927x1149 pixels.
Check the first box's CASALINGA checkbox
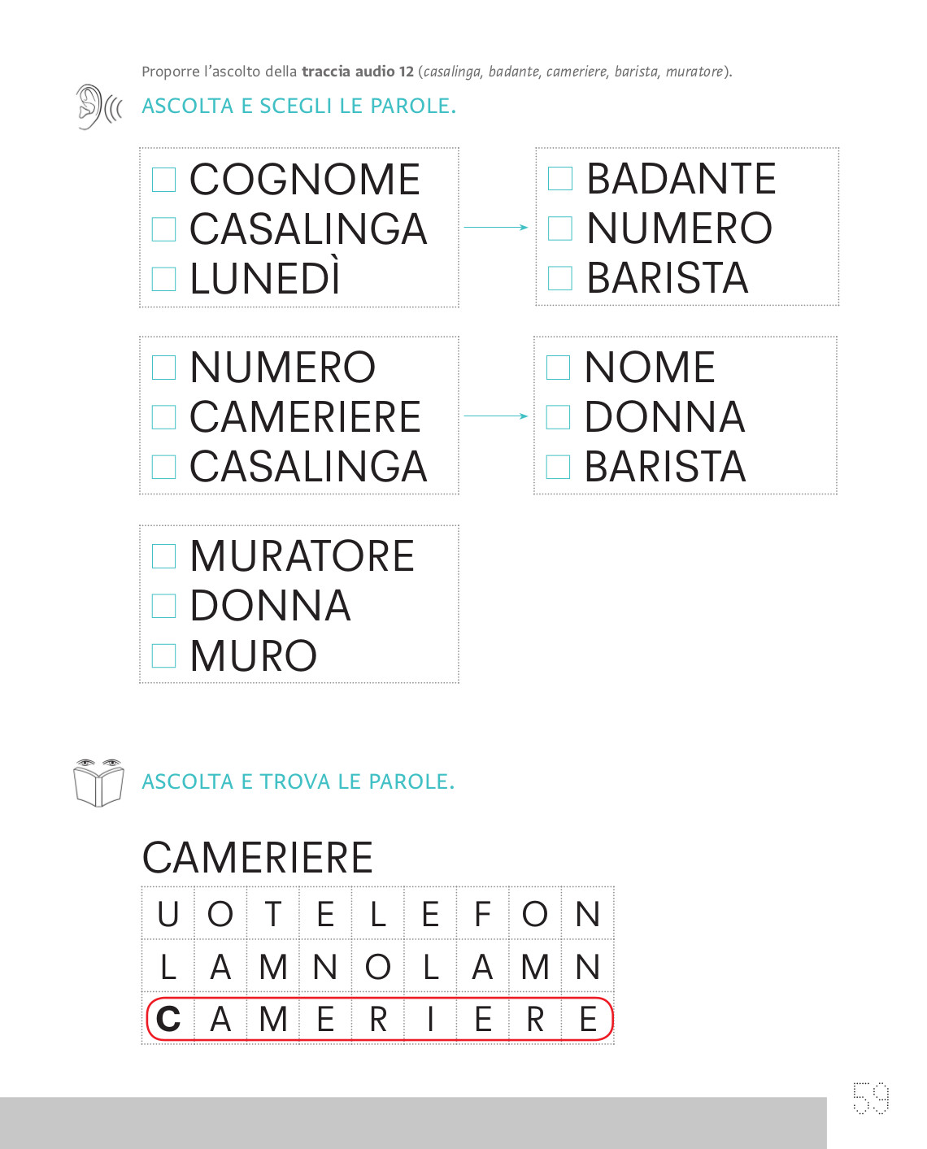[164, 229]
